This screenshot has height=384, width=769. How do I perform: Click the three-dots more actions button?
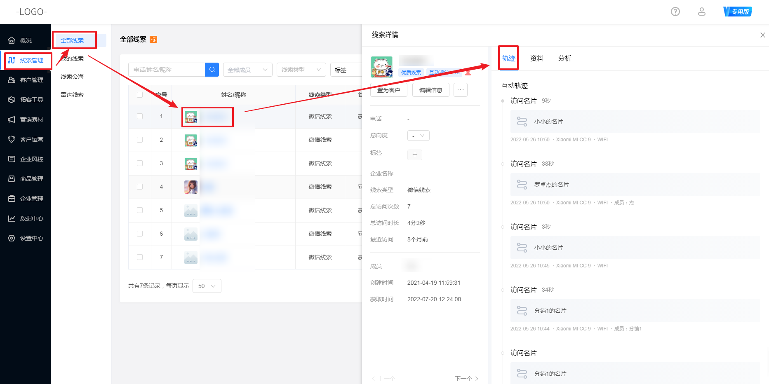coord(460,90)
